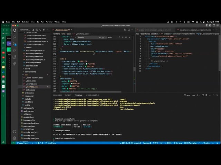221x165 pixels.
Task: Go to next find match
Action: click(x=123, y=37)
